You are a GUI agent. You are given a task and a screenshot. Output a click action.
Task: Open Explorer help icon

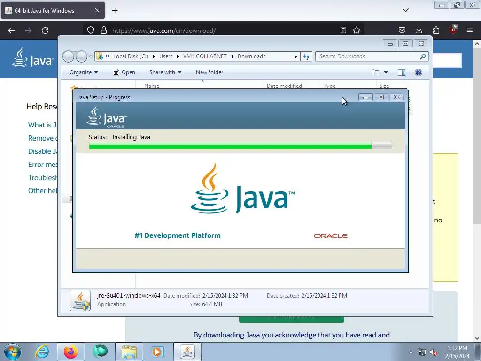(419, 72)
